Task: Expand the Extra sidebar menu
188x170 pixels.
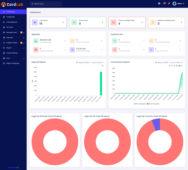Action: click(x=13, y=58)
